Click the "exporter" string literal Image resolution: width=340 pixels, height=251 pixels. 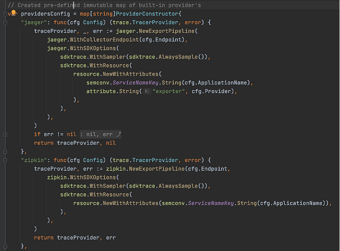point(169,91)
